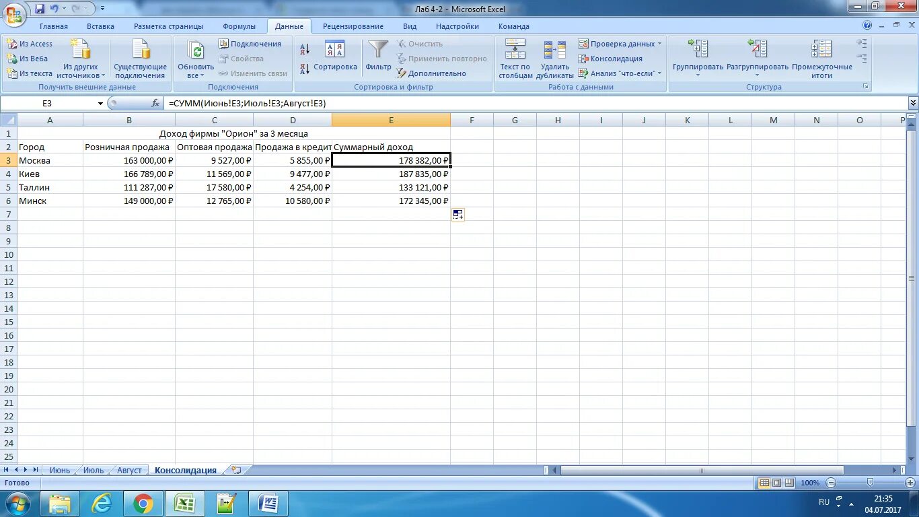The height and width of the screenshot is (517, 919).
Task: Insert a new worksheet tab
Action: tap(235, 471)
